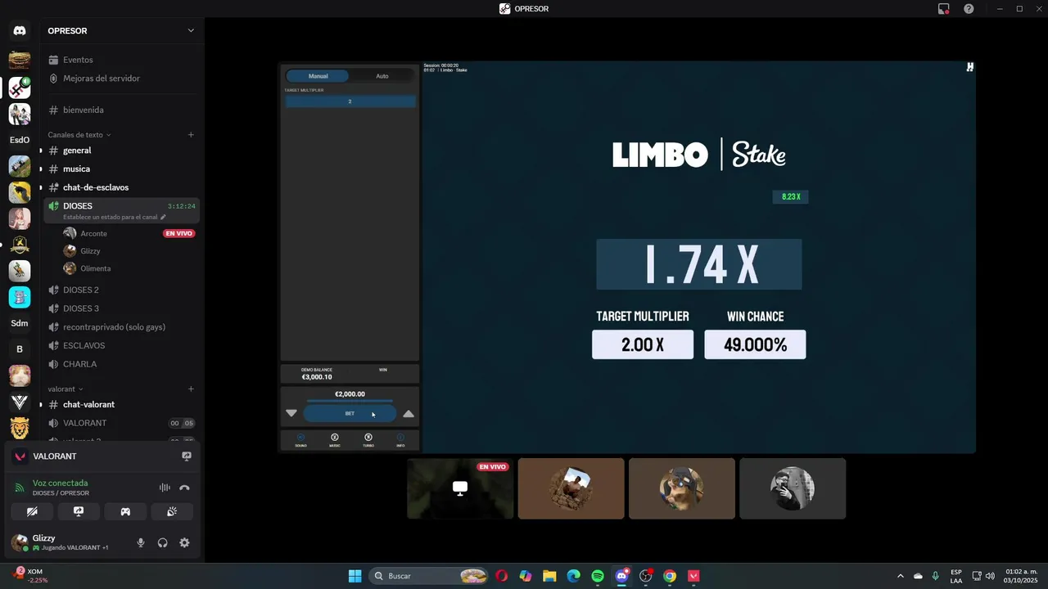Collapse the Canales de texto category
Screen dimensions: 1048x589
click(79, 135)
